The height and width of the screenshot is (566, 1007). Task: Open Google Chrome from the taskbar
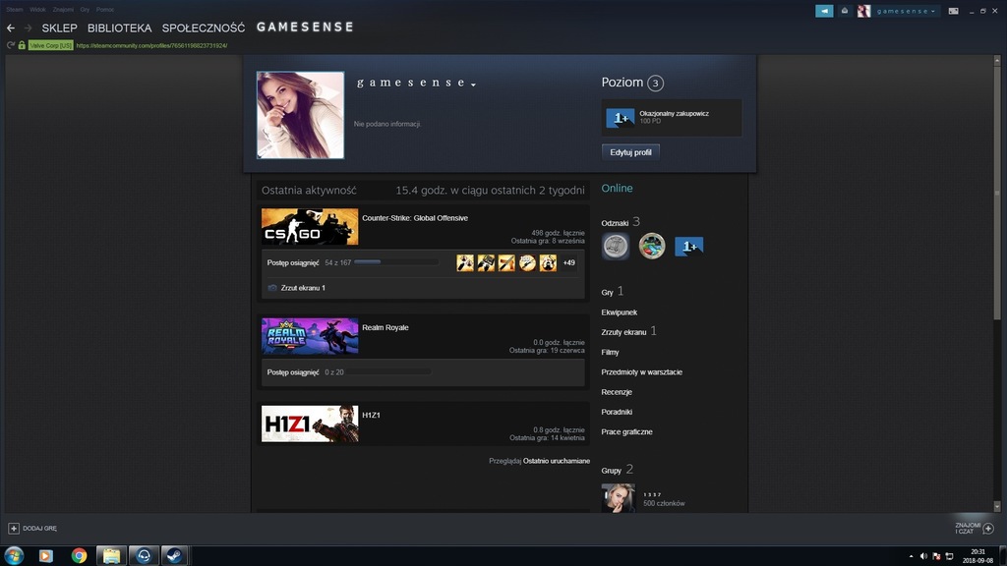(x=79, y=555)
